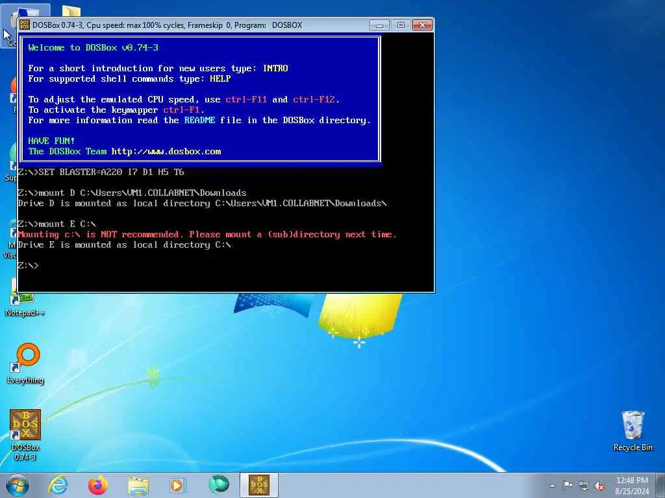The height and width of the screenshot is (498, 665).
Task: Click the 'HAVE FUN!' text
Action: (51, 141)
